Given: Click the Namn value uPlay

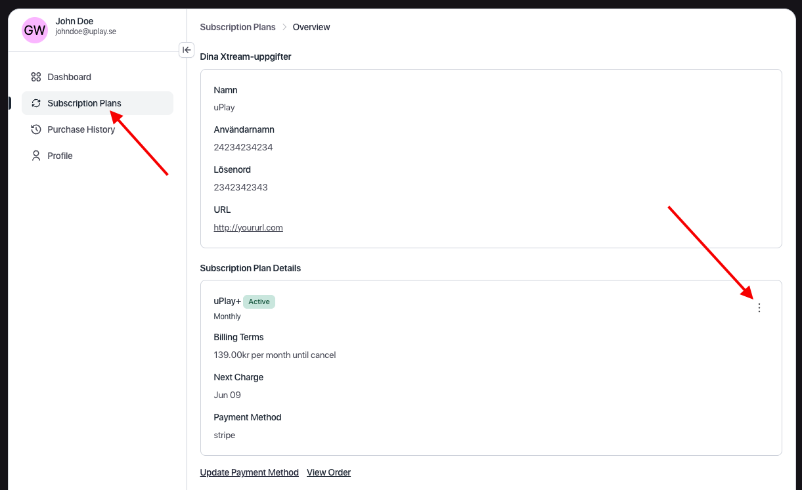Looking at the screenshot, I should click(x=224, y=107).
